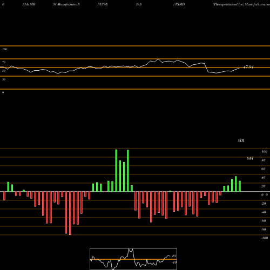Click the RSI value label 47.91

(248, 67)
